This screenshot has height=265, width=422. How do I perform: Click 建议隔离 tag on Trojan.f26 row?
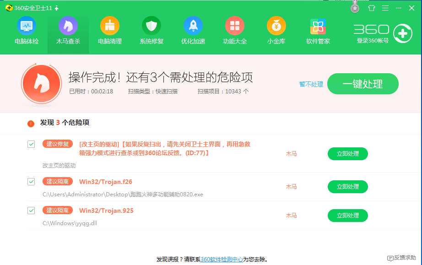58,182
